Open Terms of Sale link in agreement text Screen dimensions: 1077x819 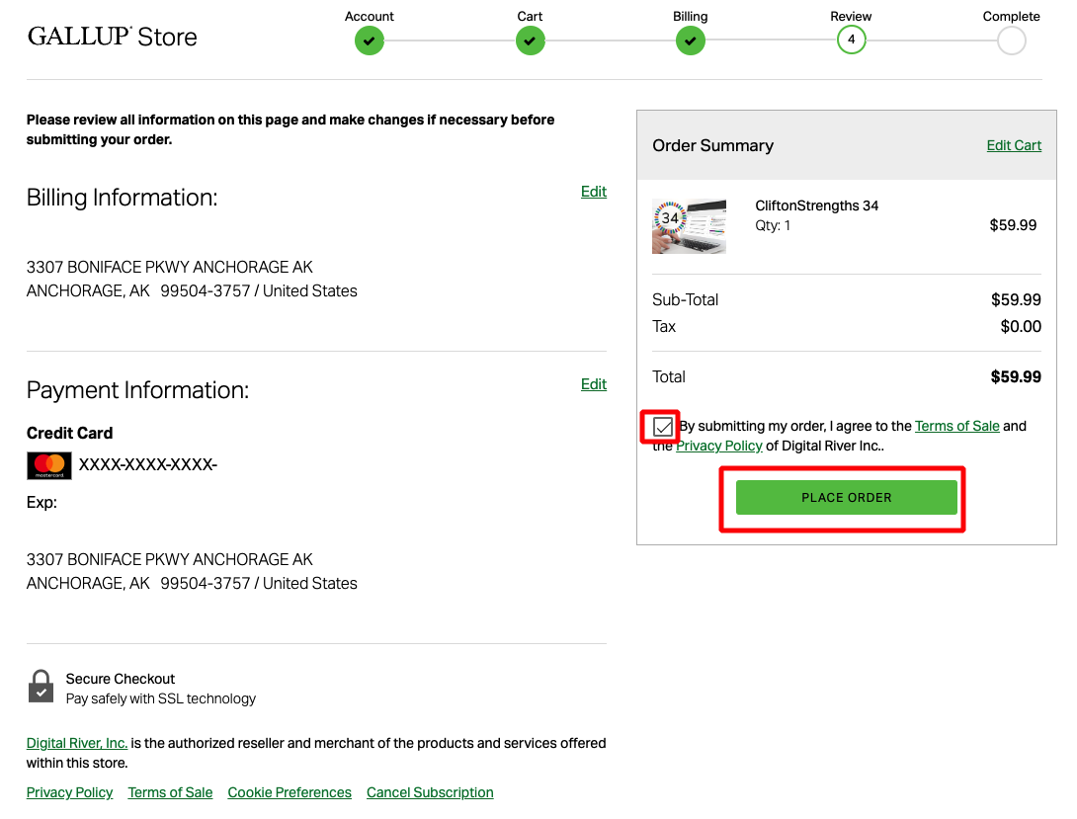(x=956, y=427)
